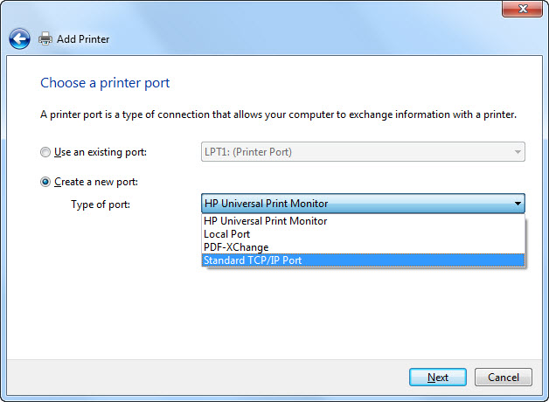Viewport: 549px width, 402px height.
Task: Choose HP Universal Print Monitor from the open list
Action: click(266, 221)
